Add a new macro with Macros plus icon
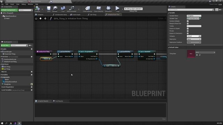 point(32,72)
